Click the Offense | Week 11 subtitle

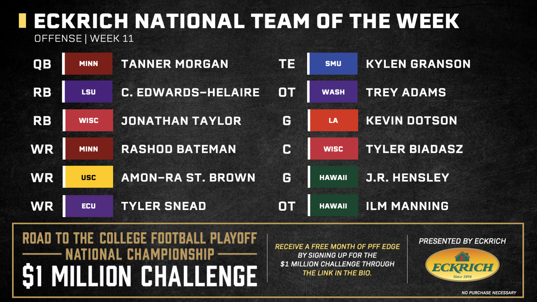pyautogui.click(x=84, y=39)
